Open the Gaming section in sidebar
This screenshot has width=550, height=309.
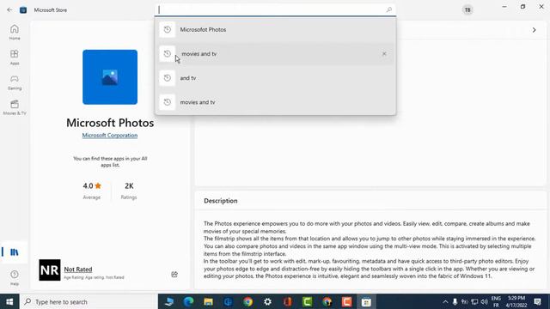pos(15,82)
